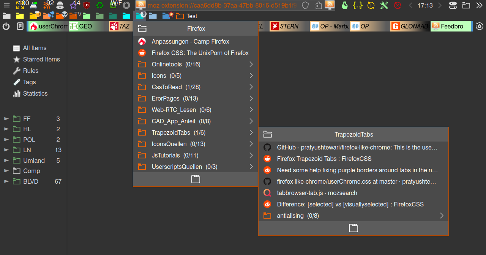The width and height of the screenshot is (486, 255).
Task: Switch to the STERN tab
Action: [289, 26]
